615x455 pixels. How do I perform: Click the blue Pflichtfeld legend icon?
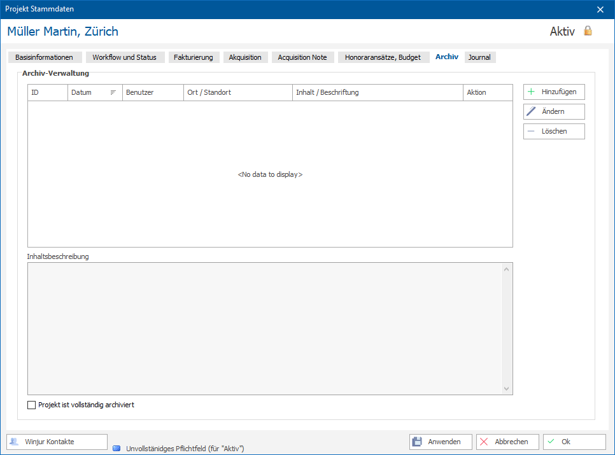(x=117, y=449)
